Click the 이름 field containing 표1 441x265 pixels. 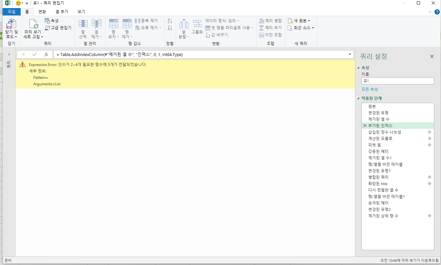click(398, 81)
